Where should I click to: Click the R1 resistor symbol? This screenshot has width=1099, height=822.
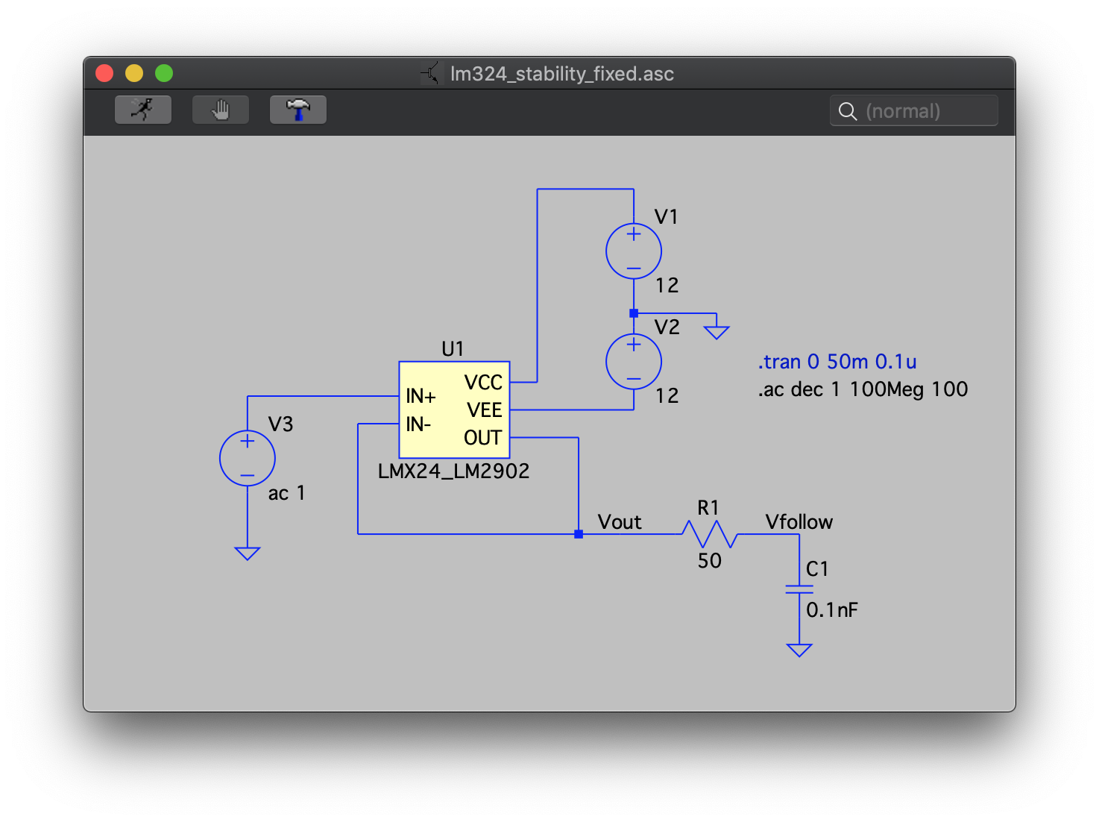click(x=709, y=534)
